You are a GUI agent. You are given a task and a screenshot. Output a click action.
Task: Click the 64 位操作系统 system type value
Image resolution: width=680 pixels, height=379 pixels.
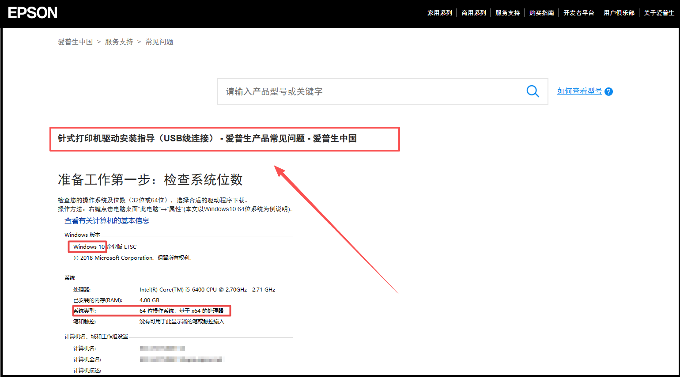[x=181, y=311]
